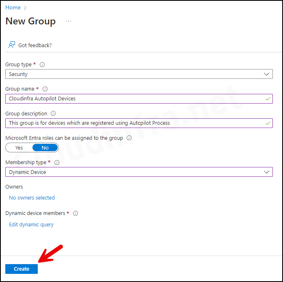Show info tooltip for Group description
The width and height of the screenshot is (283, 282).
(53, 113)
